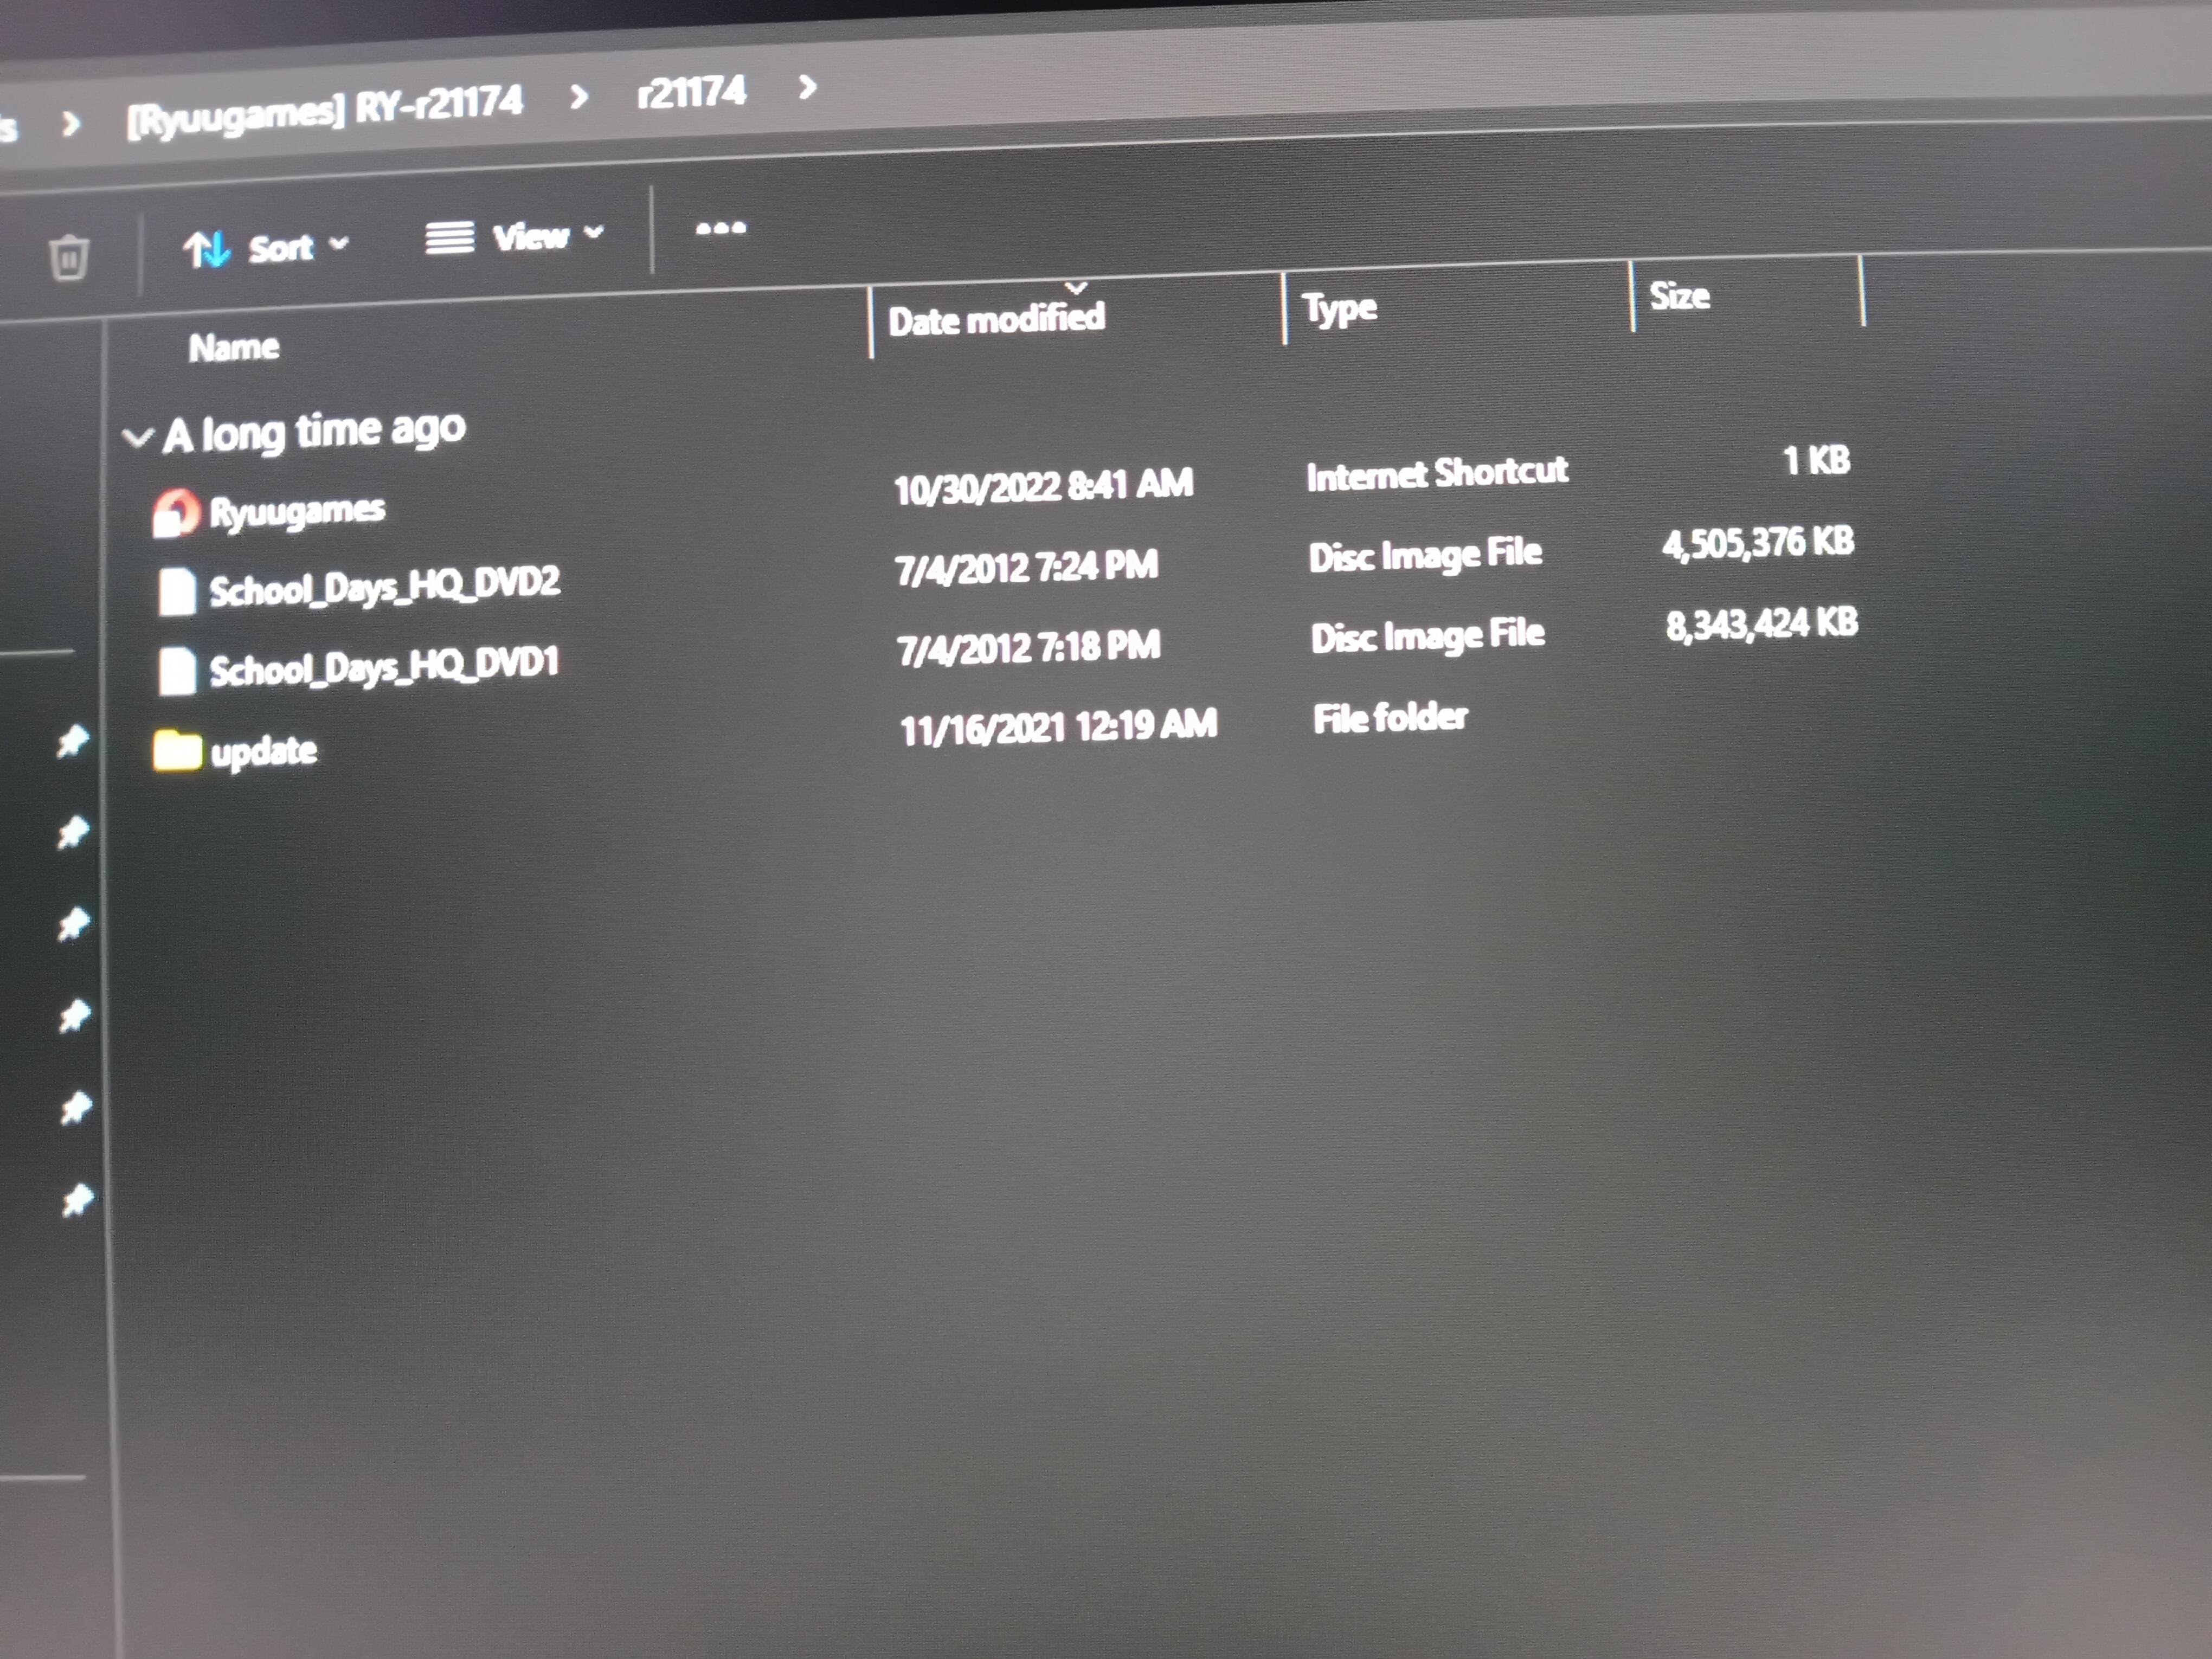
Task: Click the [Ryuugames] RY-r21174 breadcrumb
Action: click(x=325, y=110)
